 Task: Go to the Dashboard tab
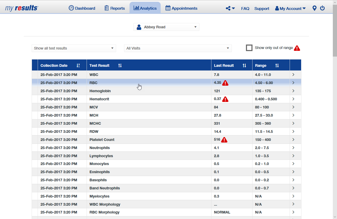82,8
